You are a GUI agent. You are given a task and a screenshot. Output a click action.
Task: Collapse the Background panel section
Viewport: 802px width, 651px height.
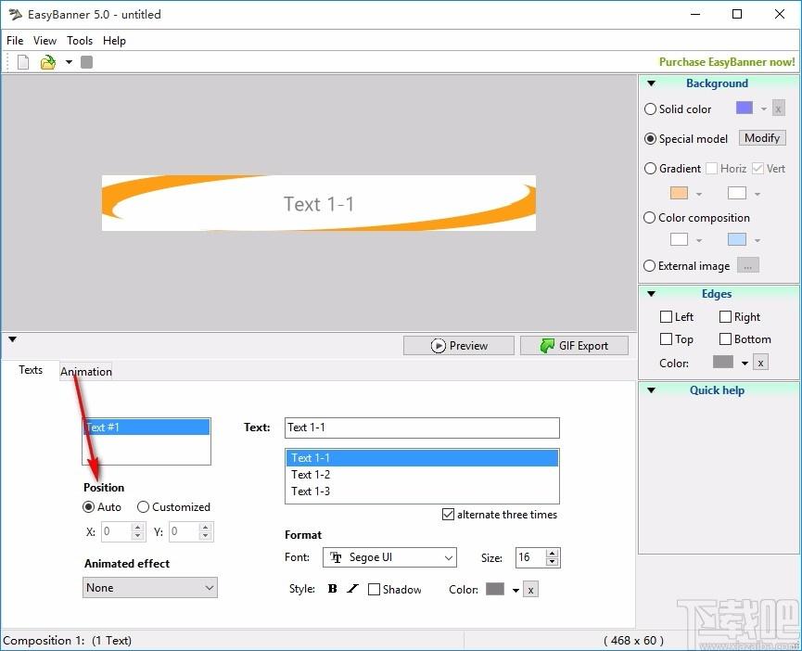[x=652, y=83]
